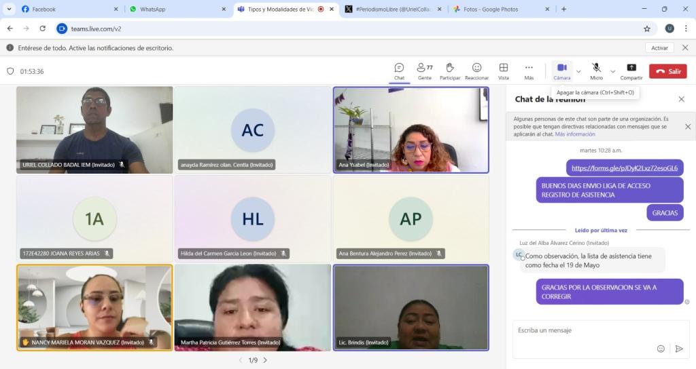Go to next participants page arrow

pyautogui.click(x=265, y=360)
